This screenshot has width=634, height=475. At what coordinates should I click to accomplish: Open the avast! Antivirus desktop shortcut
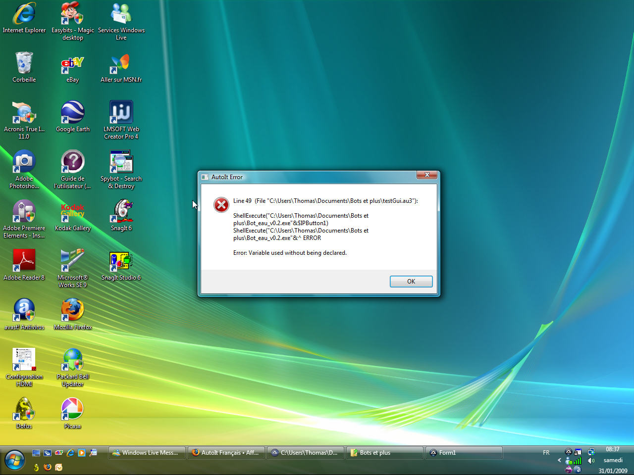(24, 311)
